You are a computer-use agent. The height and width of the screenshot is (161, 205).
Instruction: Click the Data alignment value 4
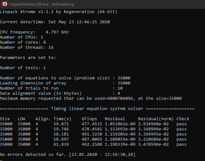119,93
